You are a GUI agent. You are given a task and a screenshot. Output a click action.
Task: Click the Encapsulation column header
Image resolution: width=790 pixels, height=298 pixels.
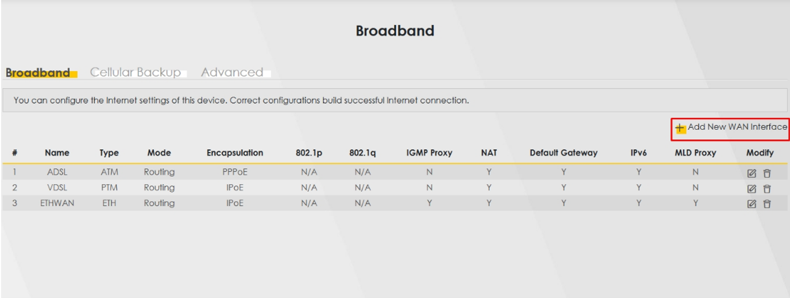(235, 153)
